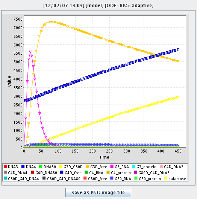Click the last dark blue G4D_free marker
Screen dimensions: 197x199
[x=178, y=49]
